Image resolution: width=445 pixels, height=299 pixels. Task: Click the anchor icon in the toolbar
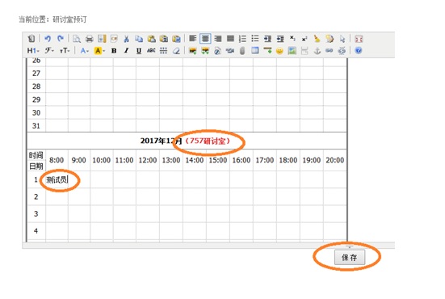tap(317, 51)
